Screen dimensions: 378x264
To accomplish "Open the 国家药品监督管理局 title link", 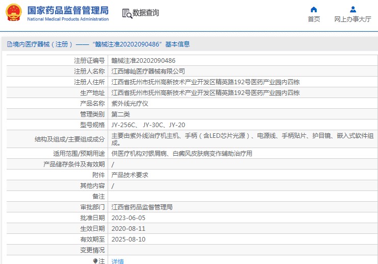I will click(68, 10).
